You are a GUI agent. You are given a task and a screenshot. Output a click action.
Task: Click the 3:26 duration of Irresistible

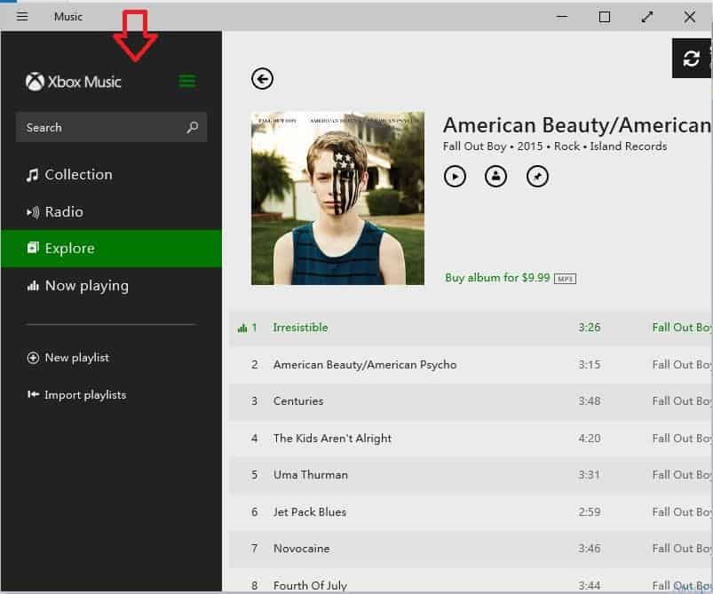click(x=590, y=328)
